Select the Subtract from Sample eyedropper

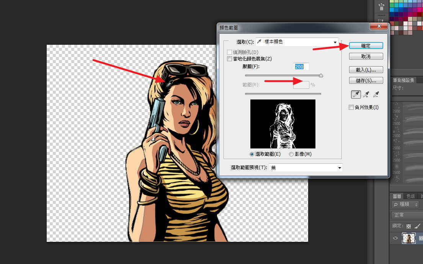(376, 95)
